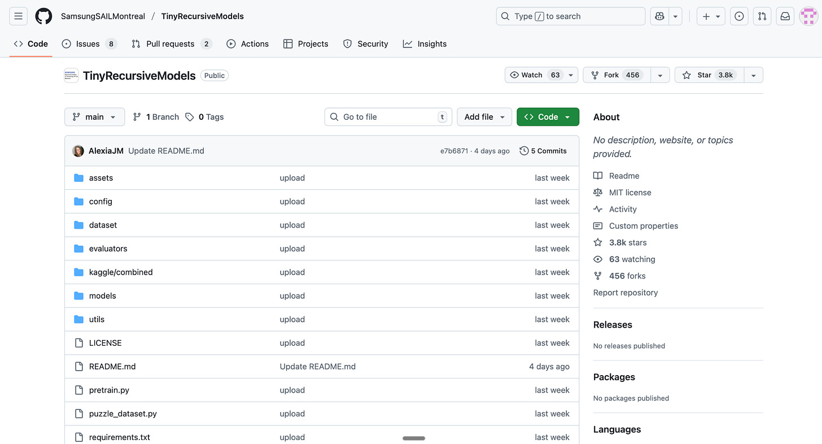Open the AlexiaJM author link
The width and height of the screenshot is (822, 444).
pyautogui.click(x=106, y=151)
